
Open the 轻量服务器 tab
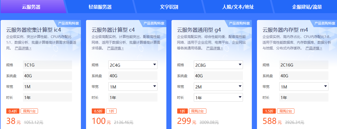coord(100,7)
